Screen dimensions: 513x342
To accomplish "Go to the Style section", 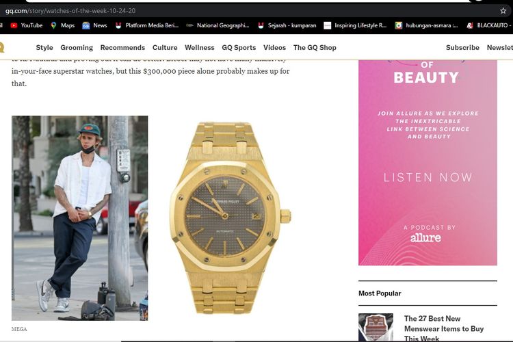I will coord(44,47).
